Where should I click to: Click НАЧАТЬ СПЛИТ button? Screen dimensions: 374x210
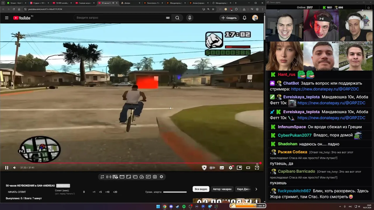[17, 192]
